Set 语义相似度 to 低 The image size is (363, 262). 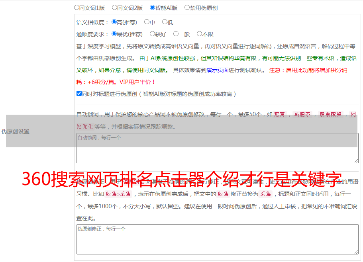165,22
